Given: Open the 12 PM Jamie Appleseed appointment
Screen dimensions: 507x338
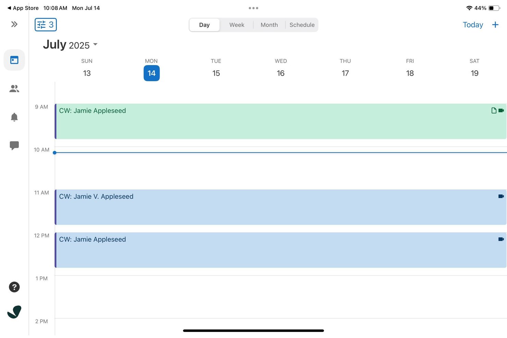Looking at the screenshot, I should point(281,250).
